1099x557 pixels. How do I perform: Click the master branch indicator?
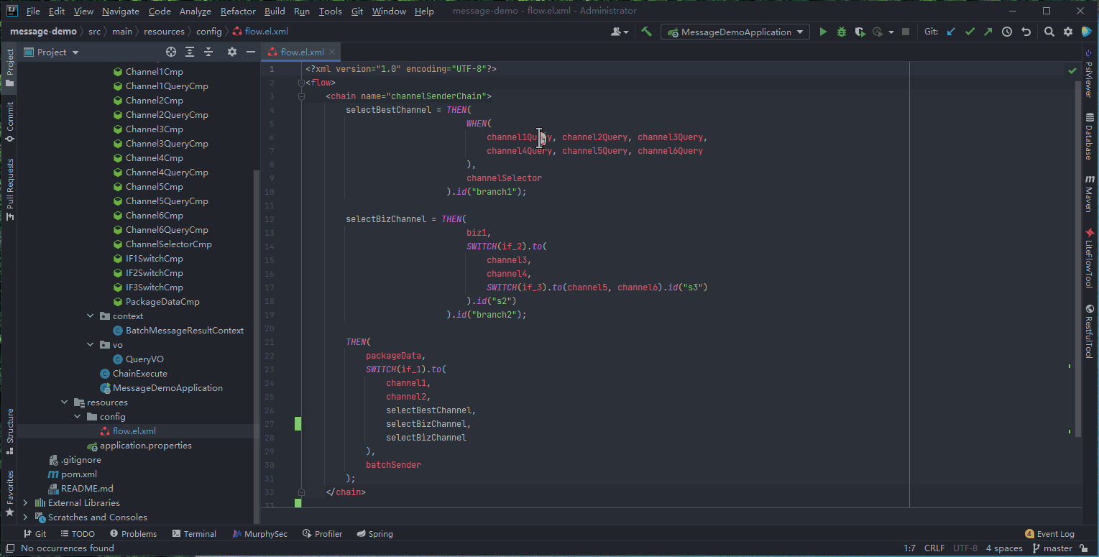pos(1052,548)
